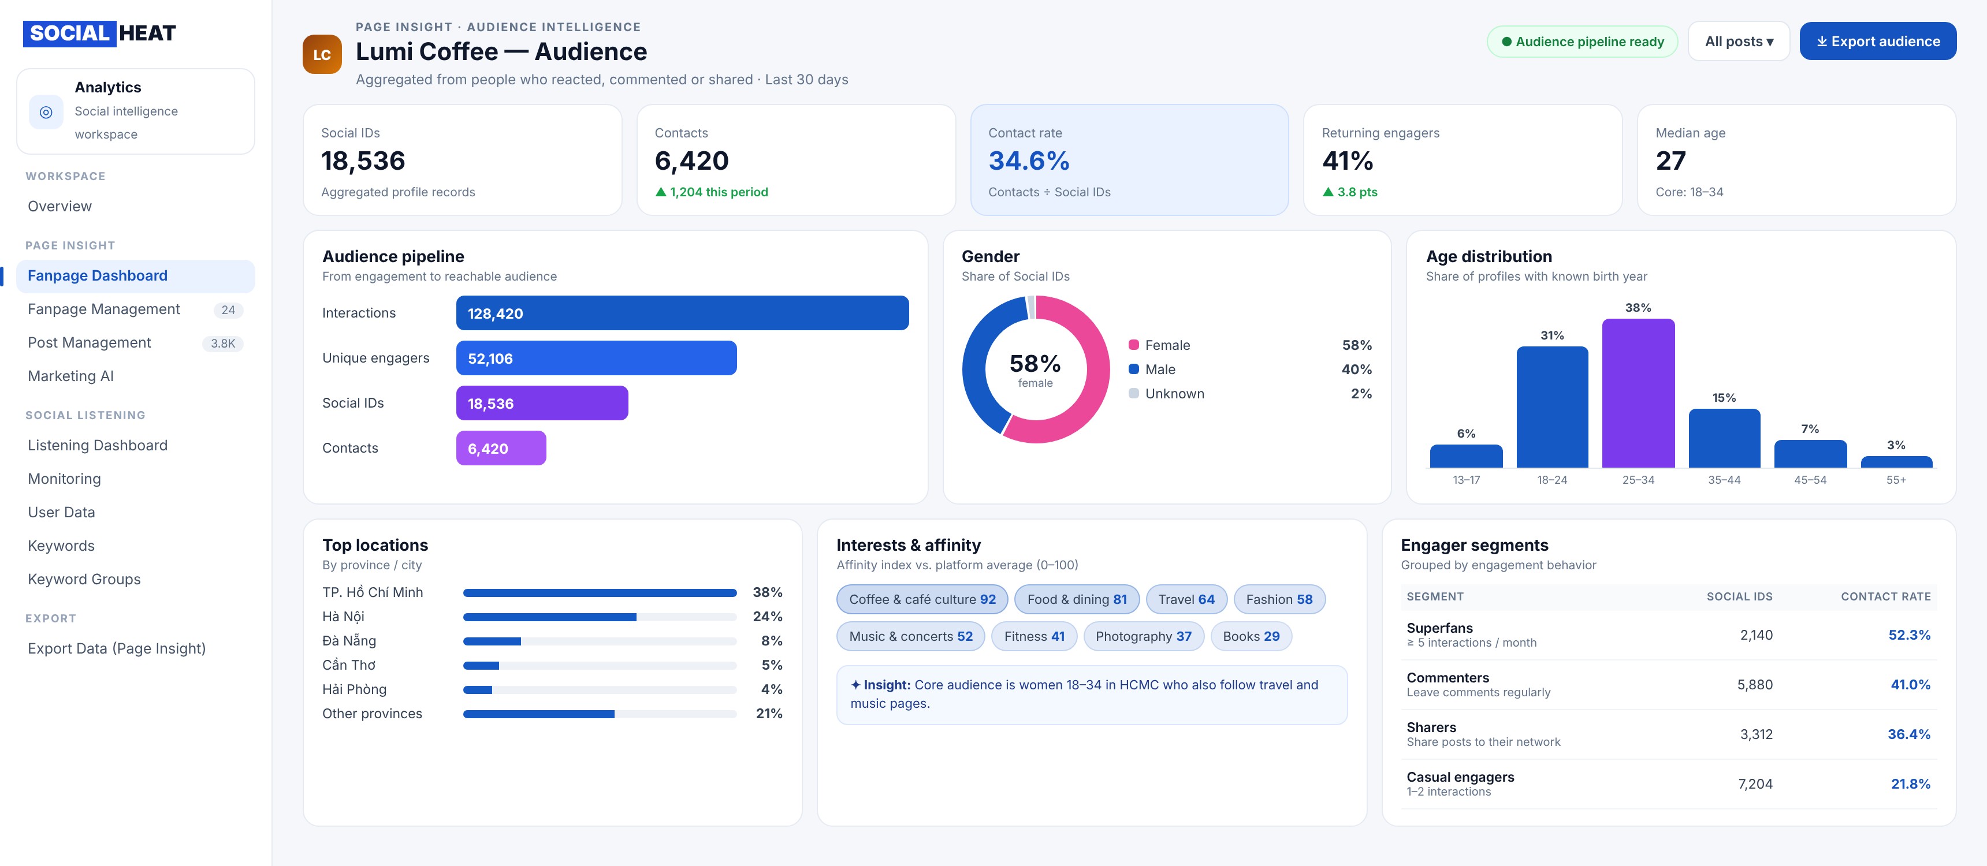The image size is (1987, 866).
Task: Select the Travel 64 chip
Action: [1186, 599]
